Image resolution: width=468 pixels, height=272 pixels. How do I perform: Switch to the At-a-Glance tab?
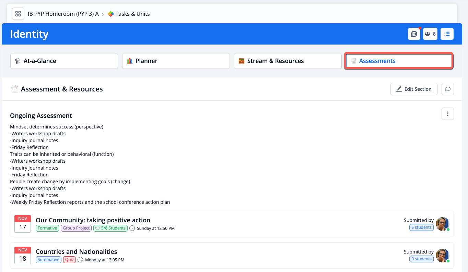pos(64,61)
